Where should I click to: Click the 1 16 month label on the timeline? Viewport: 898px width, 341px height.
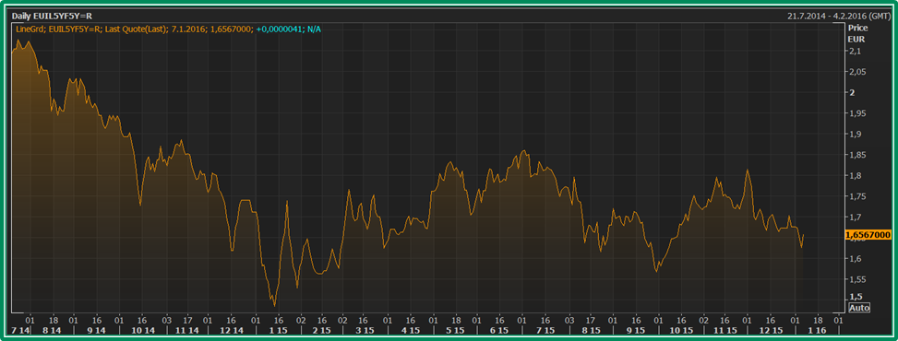(818, 331)
